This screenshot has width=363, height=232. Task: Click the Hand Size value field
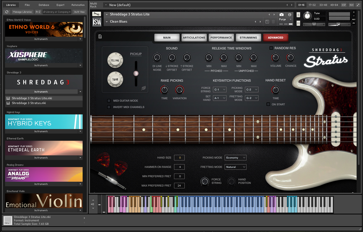pyautogui.click(x=179, y=158)
